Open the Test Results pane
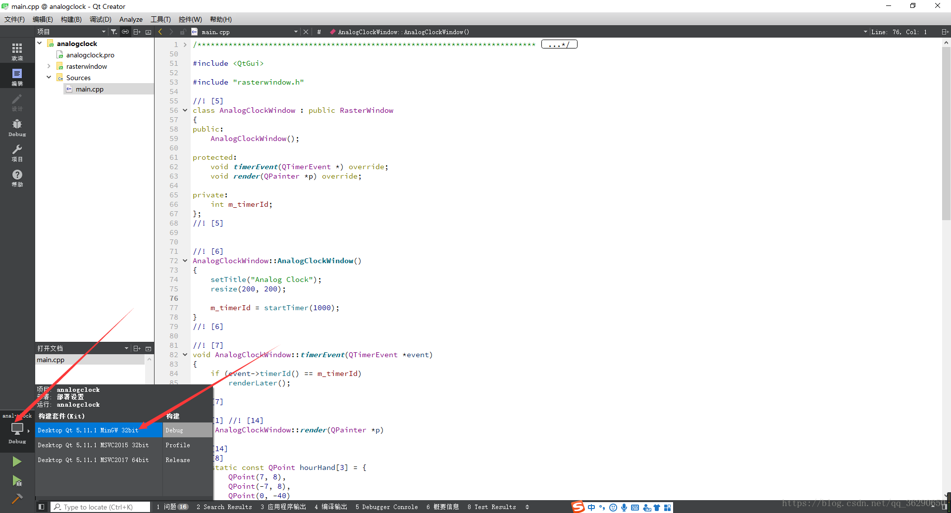 pos(491,507)
